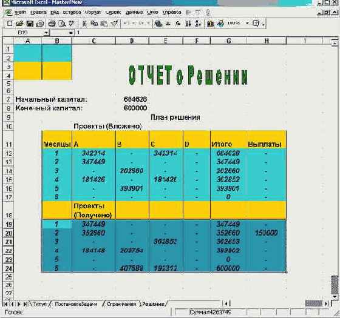The height and width of the screenshot is (318, 340).
Task: Copy selection with the Copy icon
Action: point(94,24)
